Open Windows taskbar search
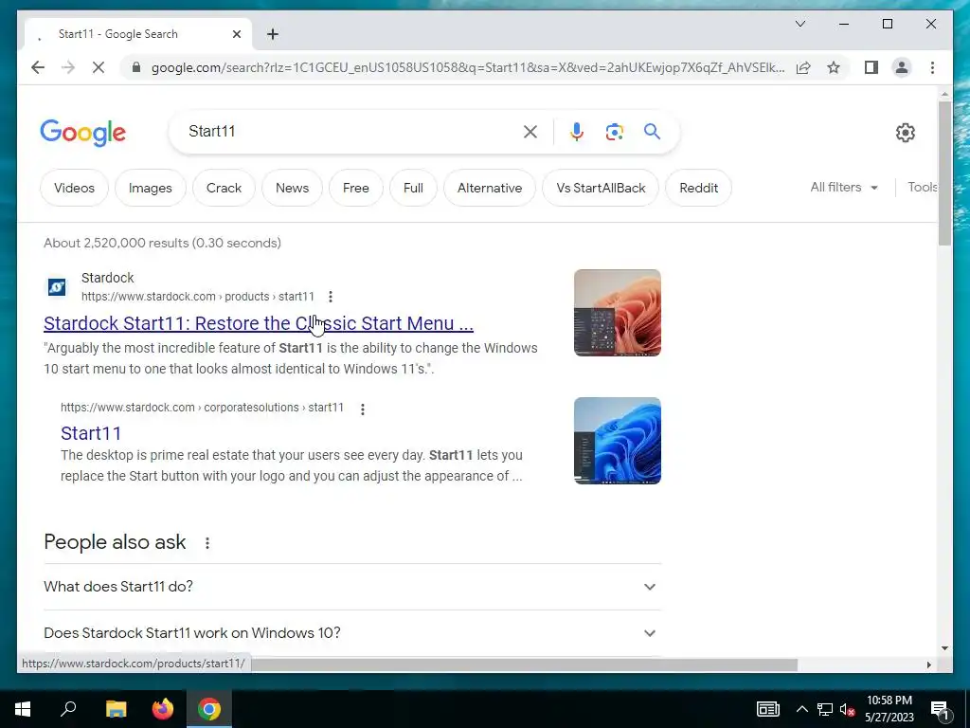Screen dimensions: 970x728 pyautogui.click(x=68, y=709)
